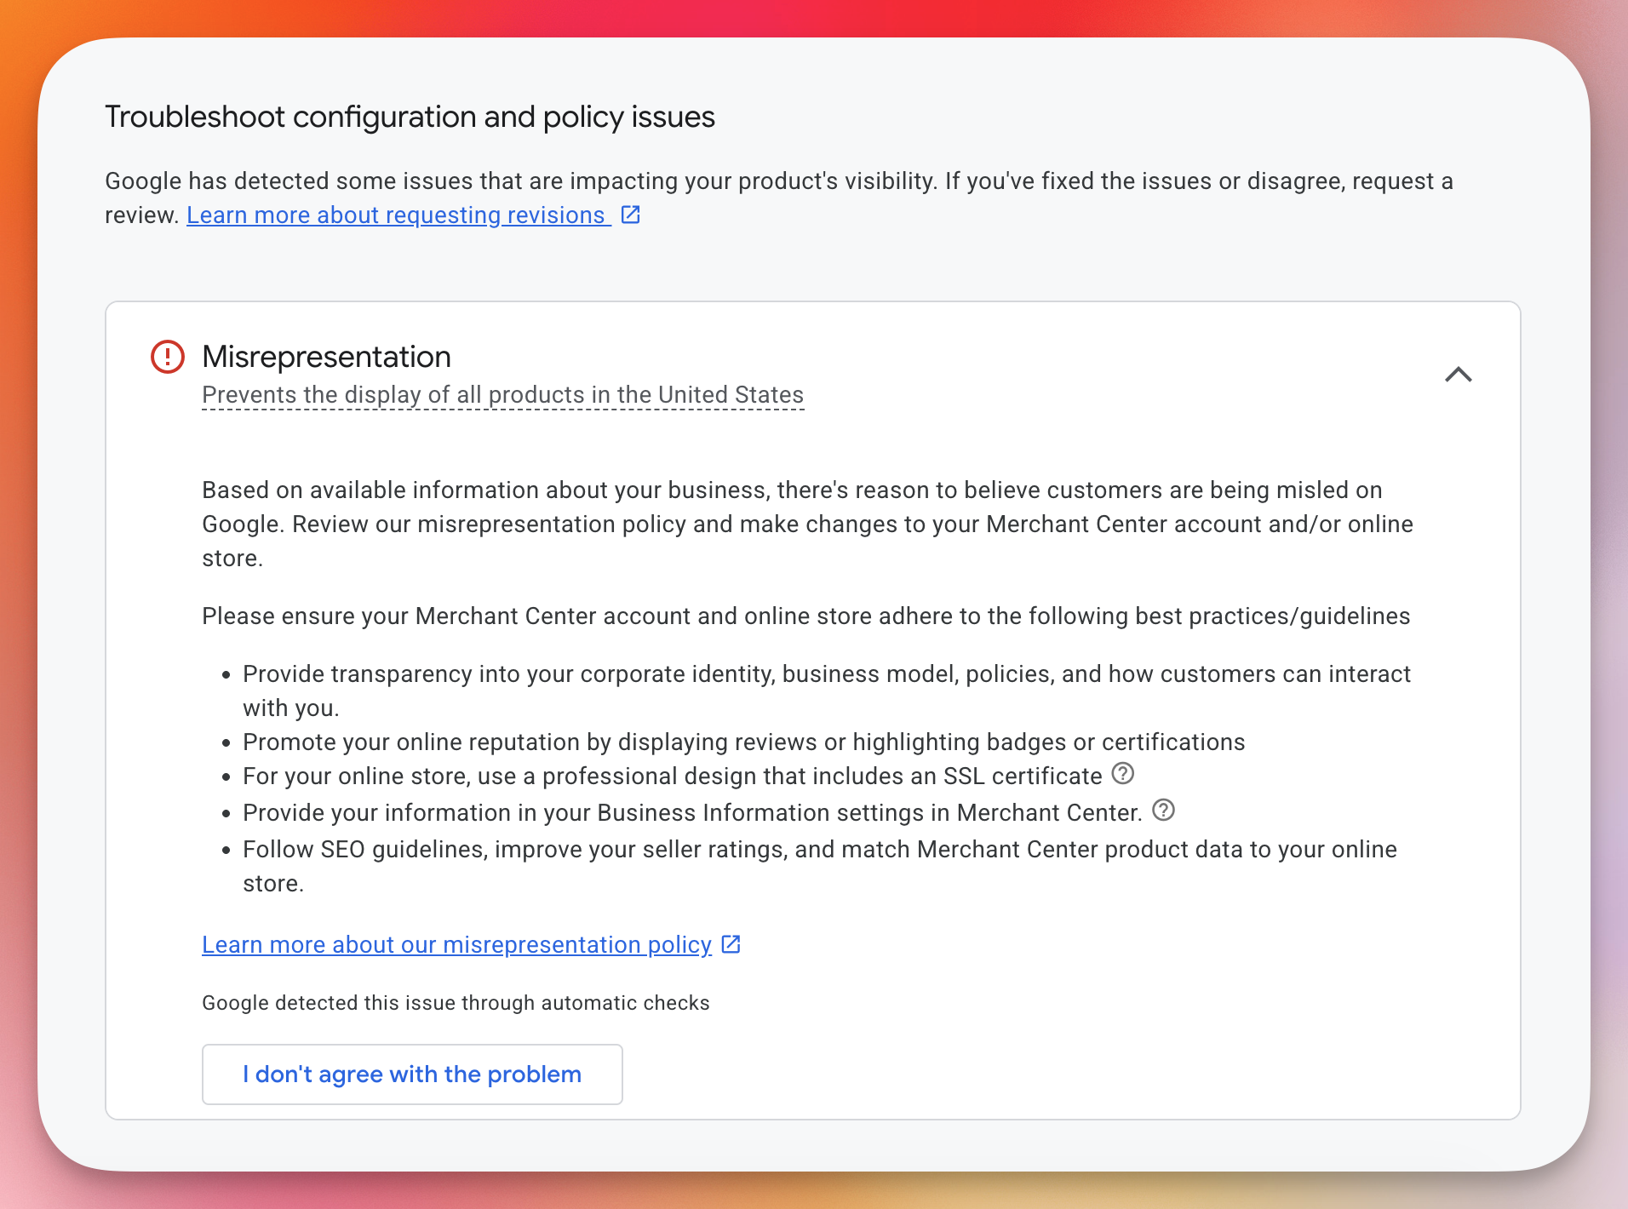
Task: Click the external-link icon beside misrepresentation policy link
Action: [730, 943]
